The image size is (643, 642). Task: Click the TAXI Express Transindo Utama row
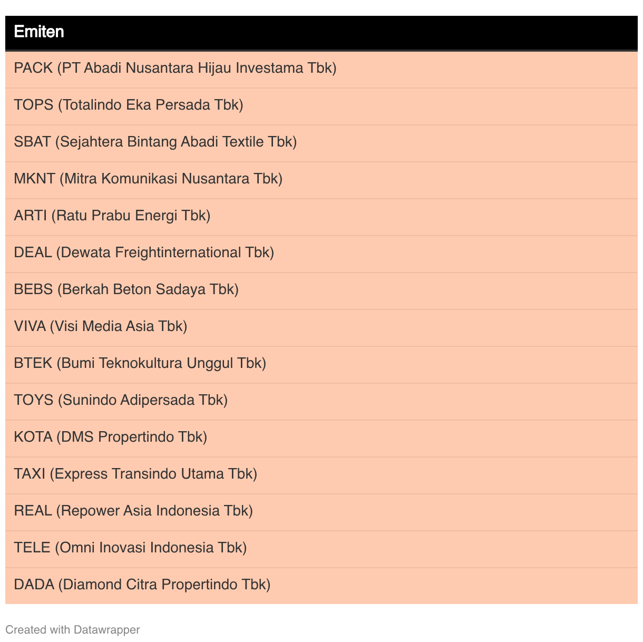coord(135,474)
